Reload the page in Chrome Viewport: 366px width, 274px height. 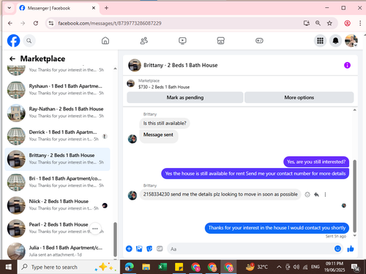click(36, 23)
